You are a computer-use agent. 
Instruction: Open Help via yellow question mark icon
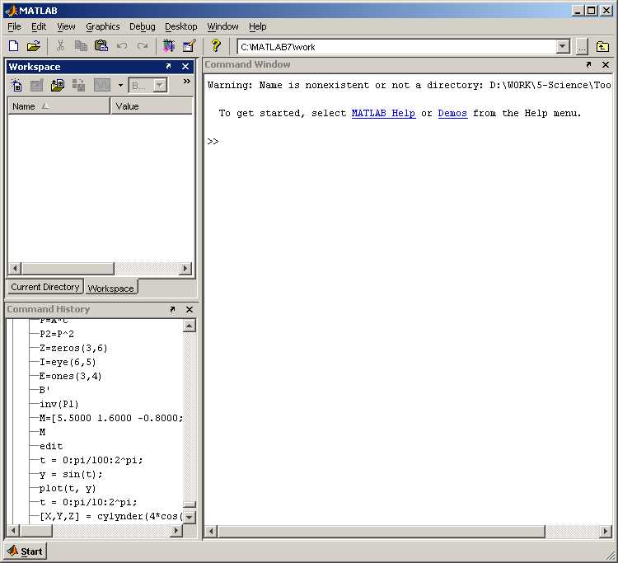[x=216, y=46]
